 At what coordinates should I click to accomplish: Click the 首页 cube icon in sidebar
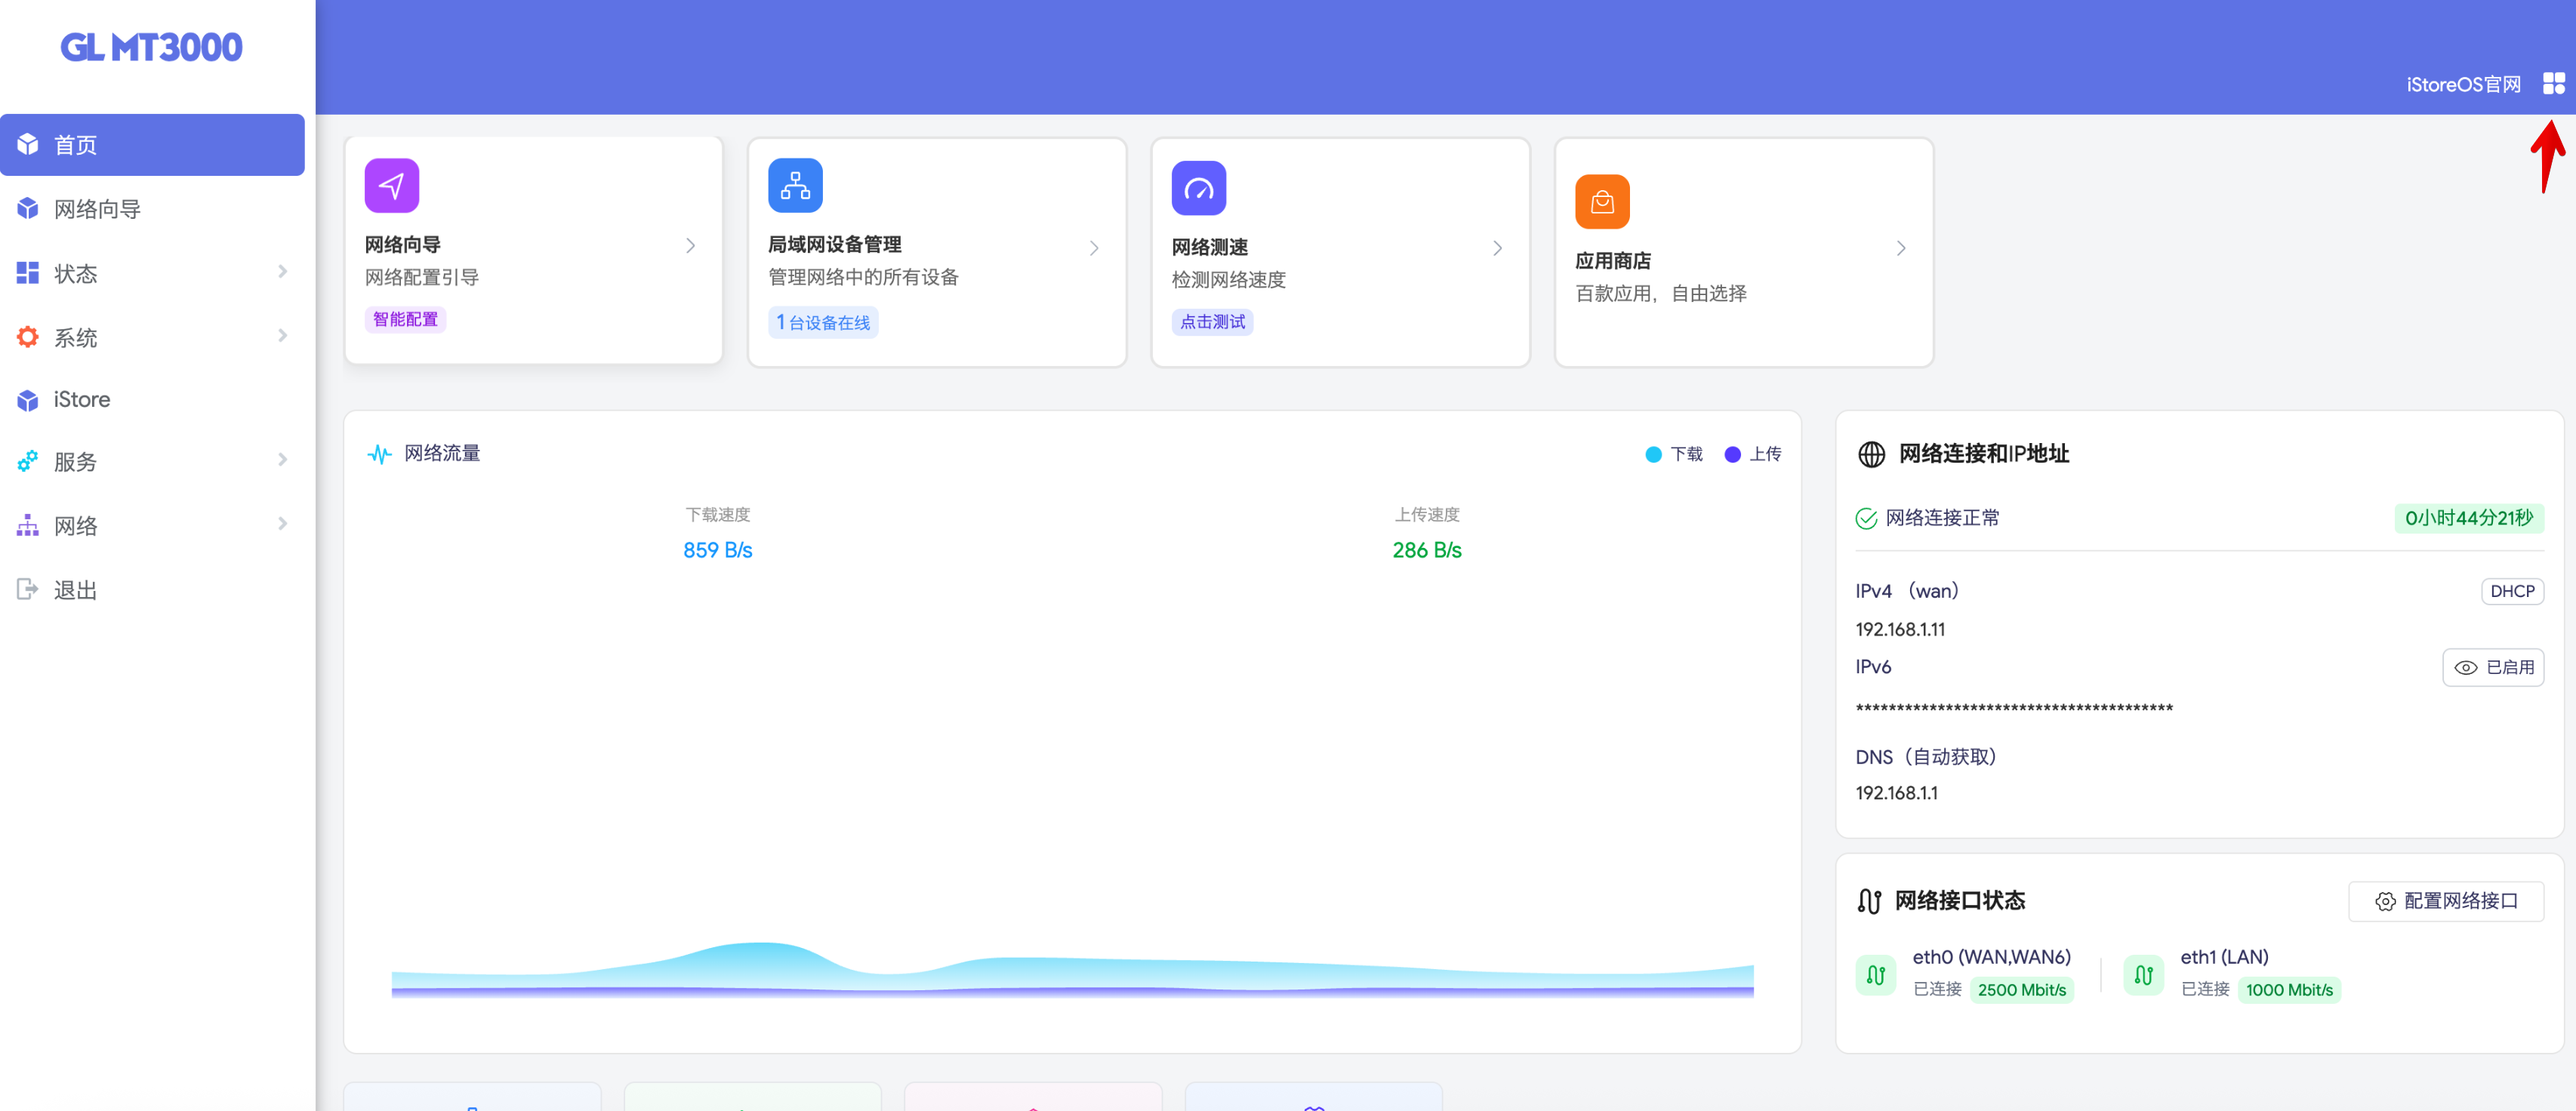click(27, 145)
